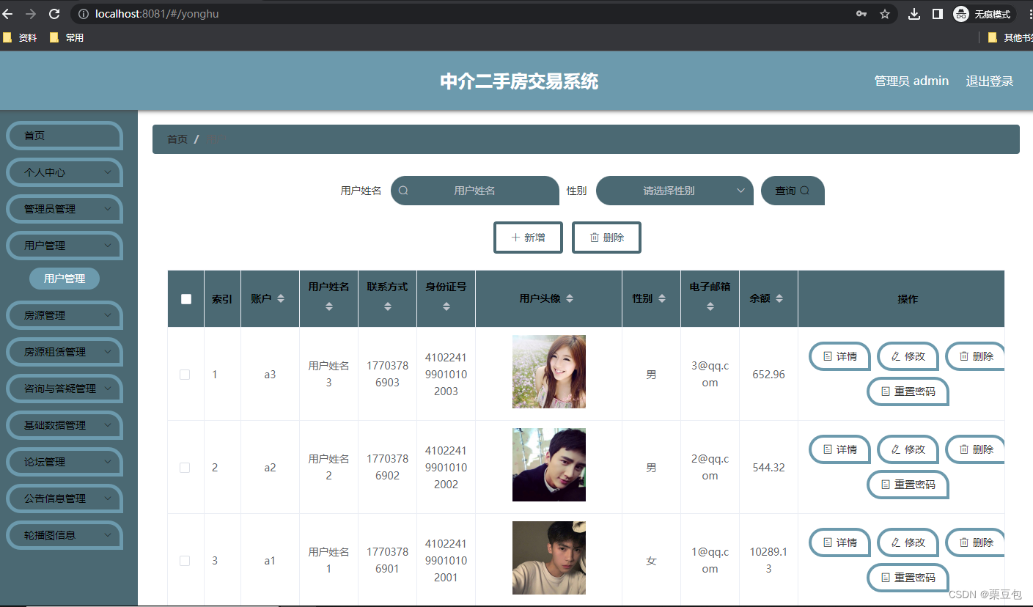Viewport: 1033px width, 607px height.
Task: Expand the 公告信息管理 sidebar menu
Action: 65,499
